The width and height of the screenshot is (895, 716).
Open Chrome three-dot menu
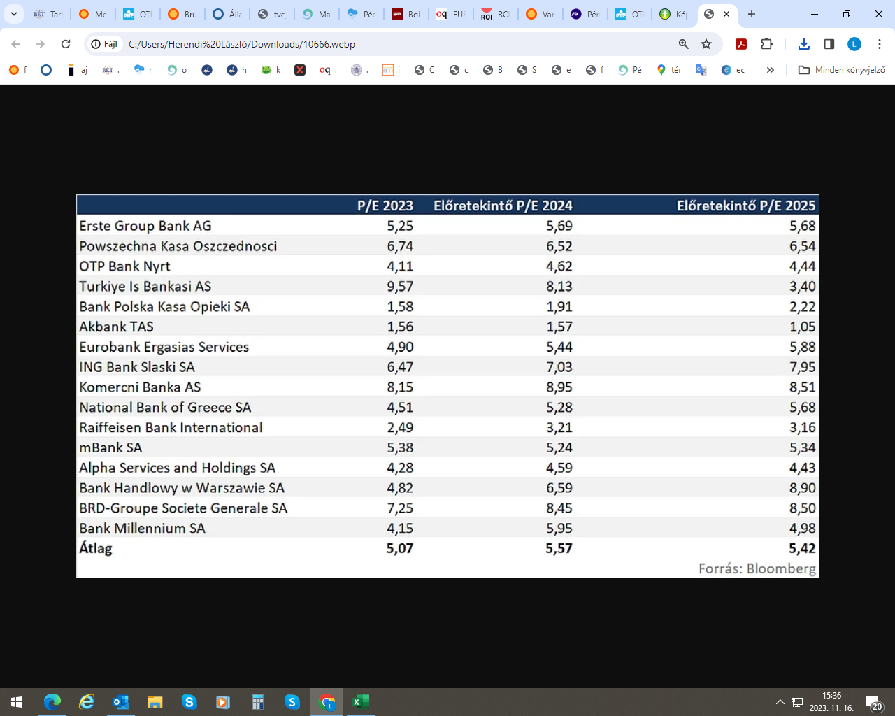click(880, 44)
